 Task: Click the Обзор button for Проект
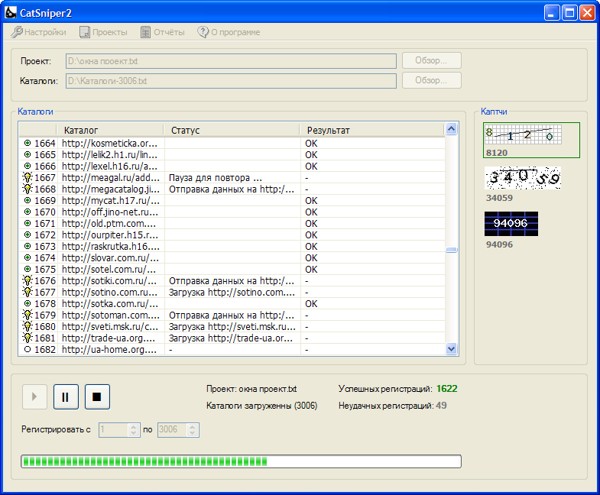tap(432, 60)
